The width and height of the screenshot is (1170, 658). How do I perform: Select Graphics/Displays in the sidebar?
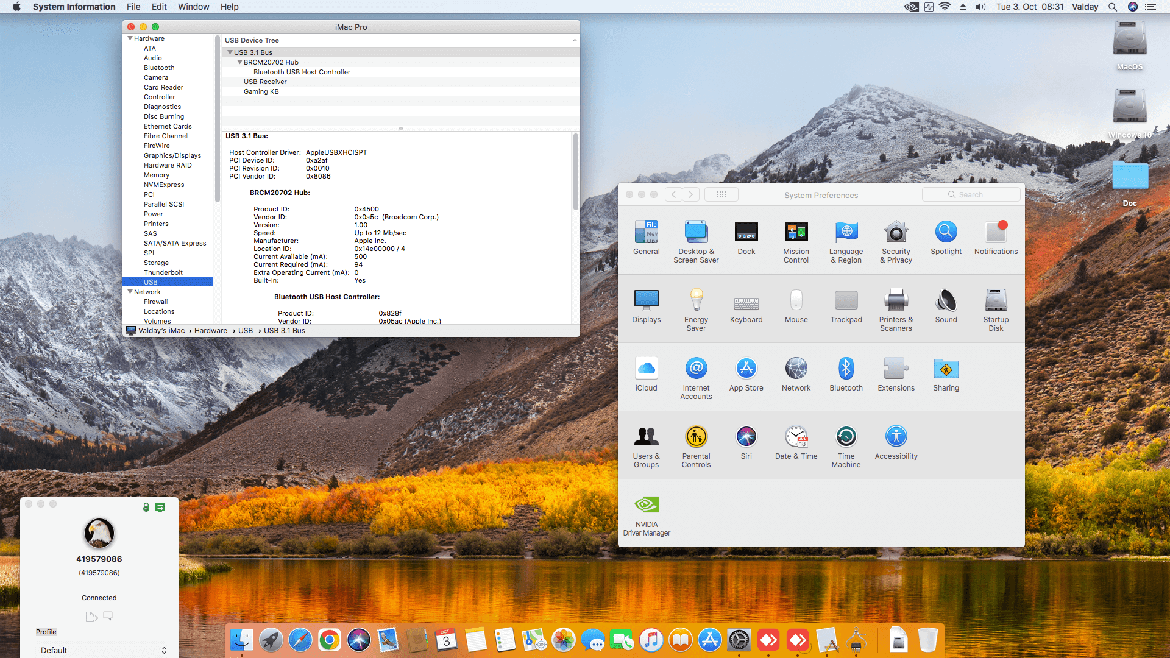[x=172, y=155]
